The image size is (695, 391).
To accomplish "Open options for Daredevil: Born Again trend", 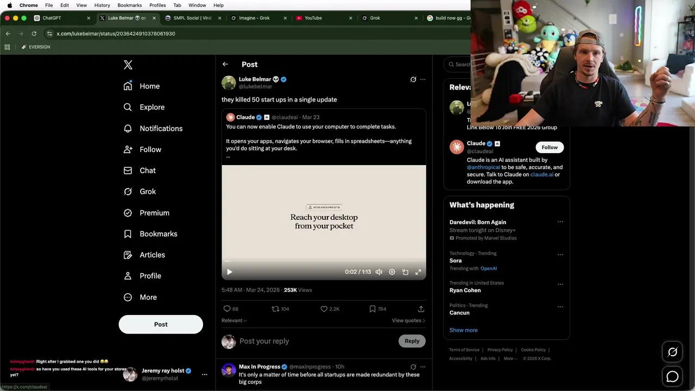I will pyautogui.click(x=560, y=222).
